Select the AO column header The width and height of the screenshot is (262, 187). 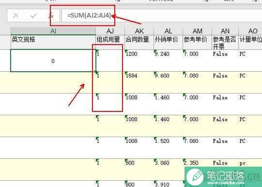coord(250,31)
